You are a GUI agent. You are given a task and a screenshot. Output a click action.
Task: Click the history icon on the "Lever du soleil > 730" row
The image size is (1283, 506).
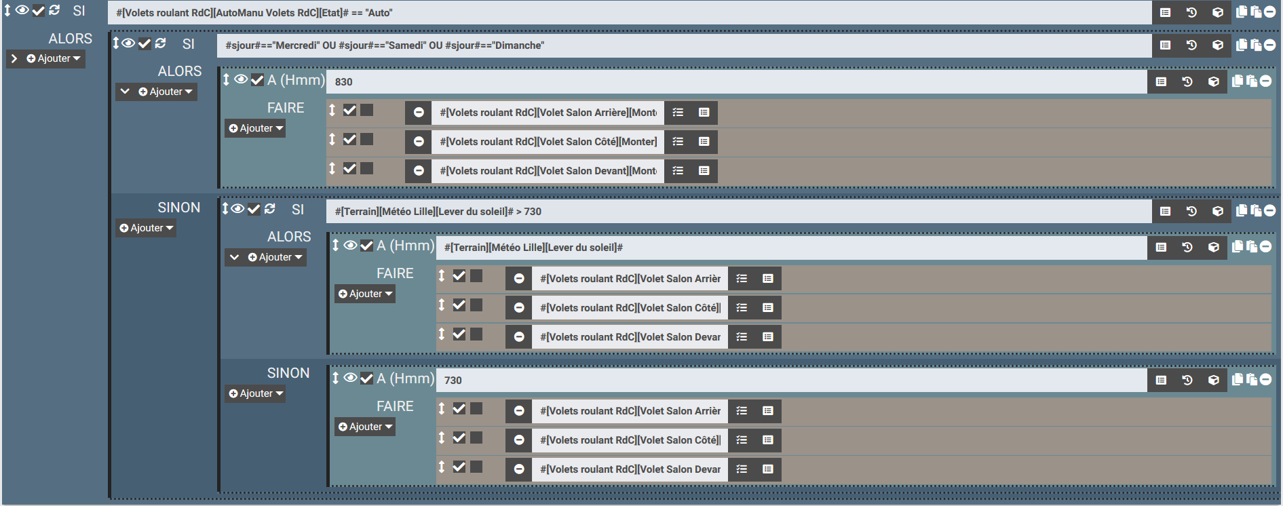click(1191, 211)
